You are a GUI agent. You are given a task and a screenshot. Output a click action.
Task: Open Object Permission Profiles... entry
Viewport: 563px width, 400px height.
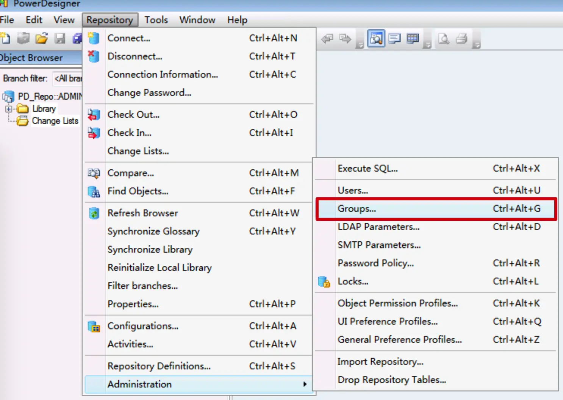436,303
